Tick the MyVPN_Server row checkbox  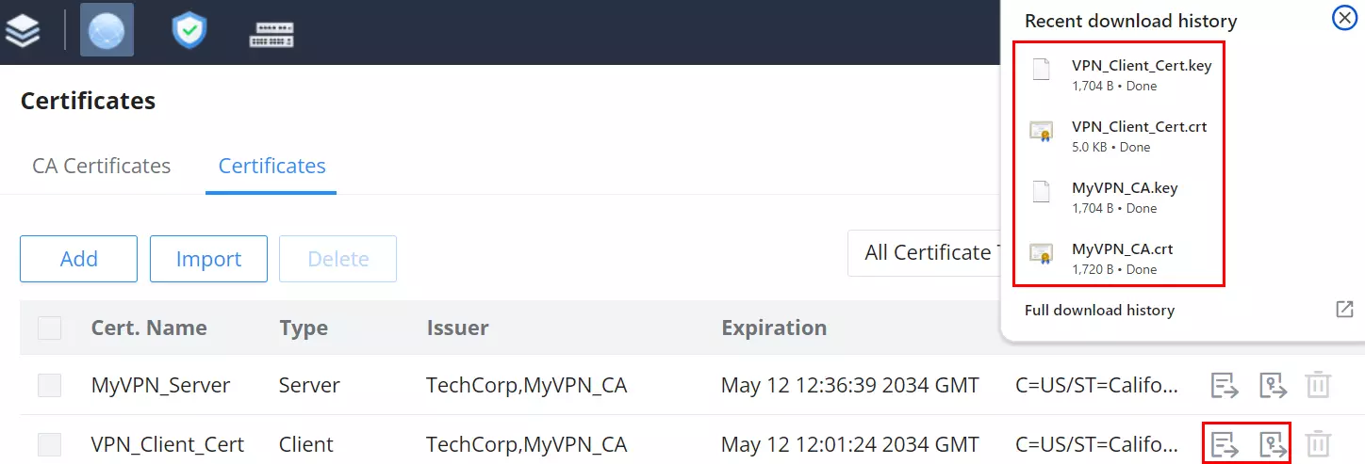point(49,385)
